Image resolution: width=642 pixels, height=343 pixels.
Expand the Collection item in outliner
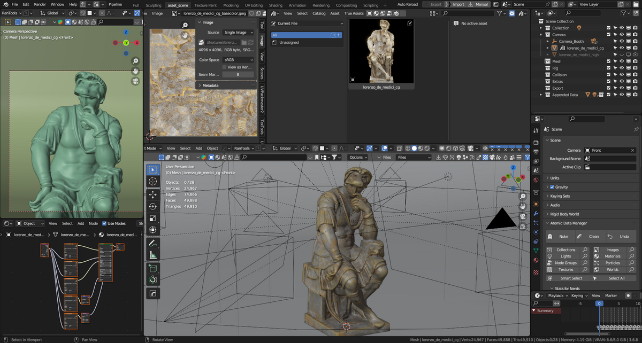pyautogui.click(x=542, y=28)
